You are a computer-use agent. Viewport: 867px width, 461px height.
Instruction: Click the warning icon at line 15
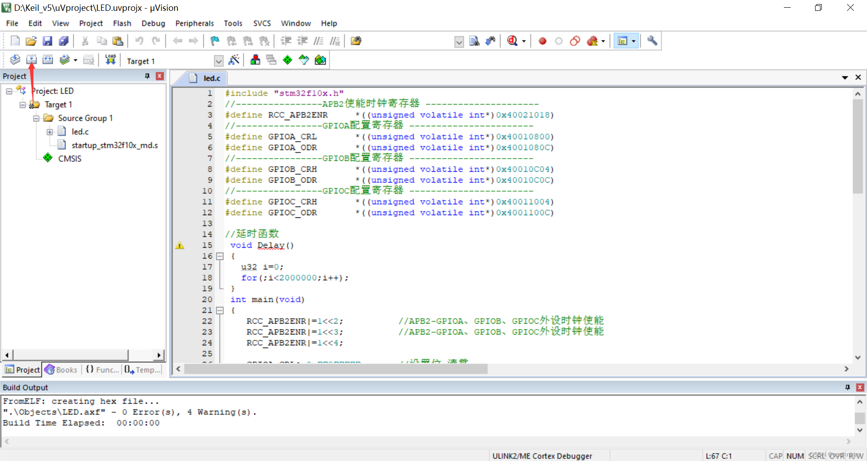[x=180, y=245]
